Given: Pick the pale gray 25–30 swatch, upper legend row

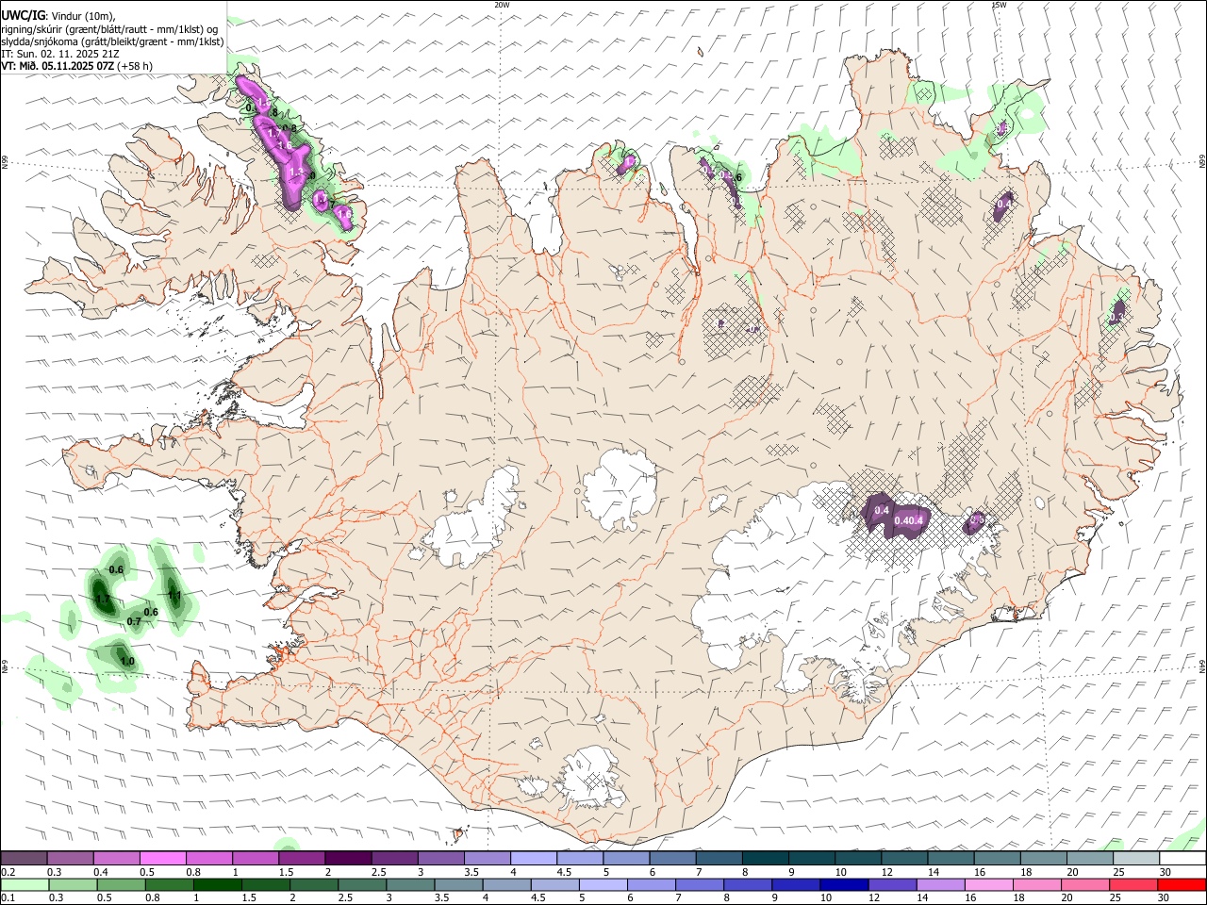Looking at the screenshot, I should (x=1135, y=858).
